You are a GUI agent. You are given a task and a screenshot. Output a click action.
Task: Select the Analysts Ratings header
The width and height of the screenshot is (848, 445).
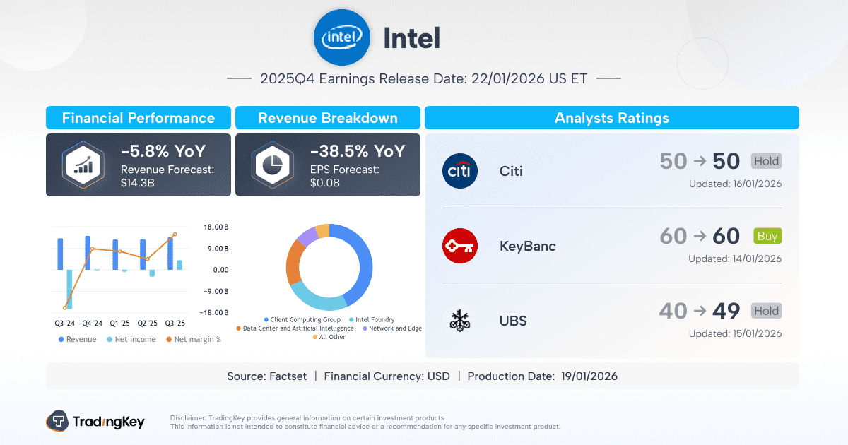click(611, 117)
